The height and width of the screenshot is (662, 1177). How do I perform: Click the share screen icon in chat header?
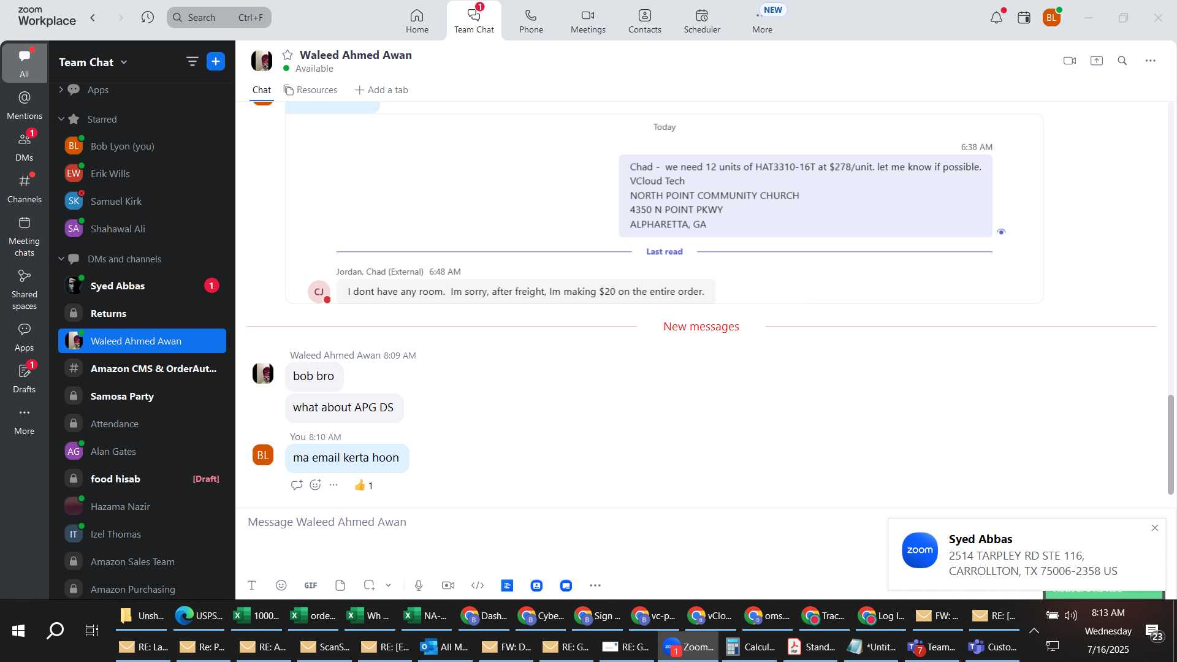coord(1097,61)
